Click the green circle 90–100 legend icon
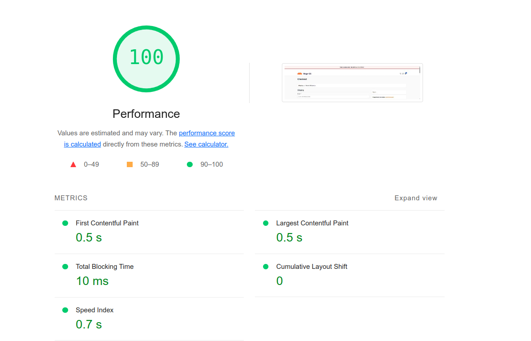The width and height of the screenshot is (531, 341). tap(190, 164)
